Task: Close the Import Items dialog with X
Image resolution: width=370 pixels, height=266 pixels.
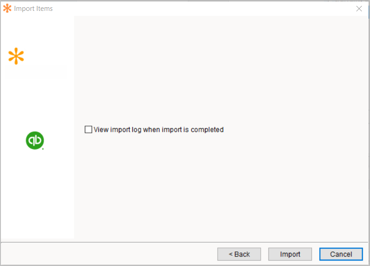Action: (359, 9)
